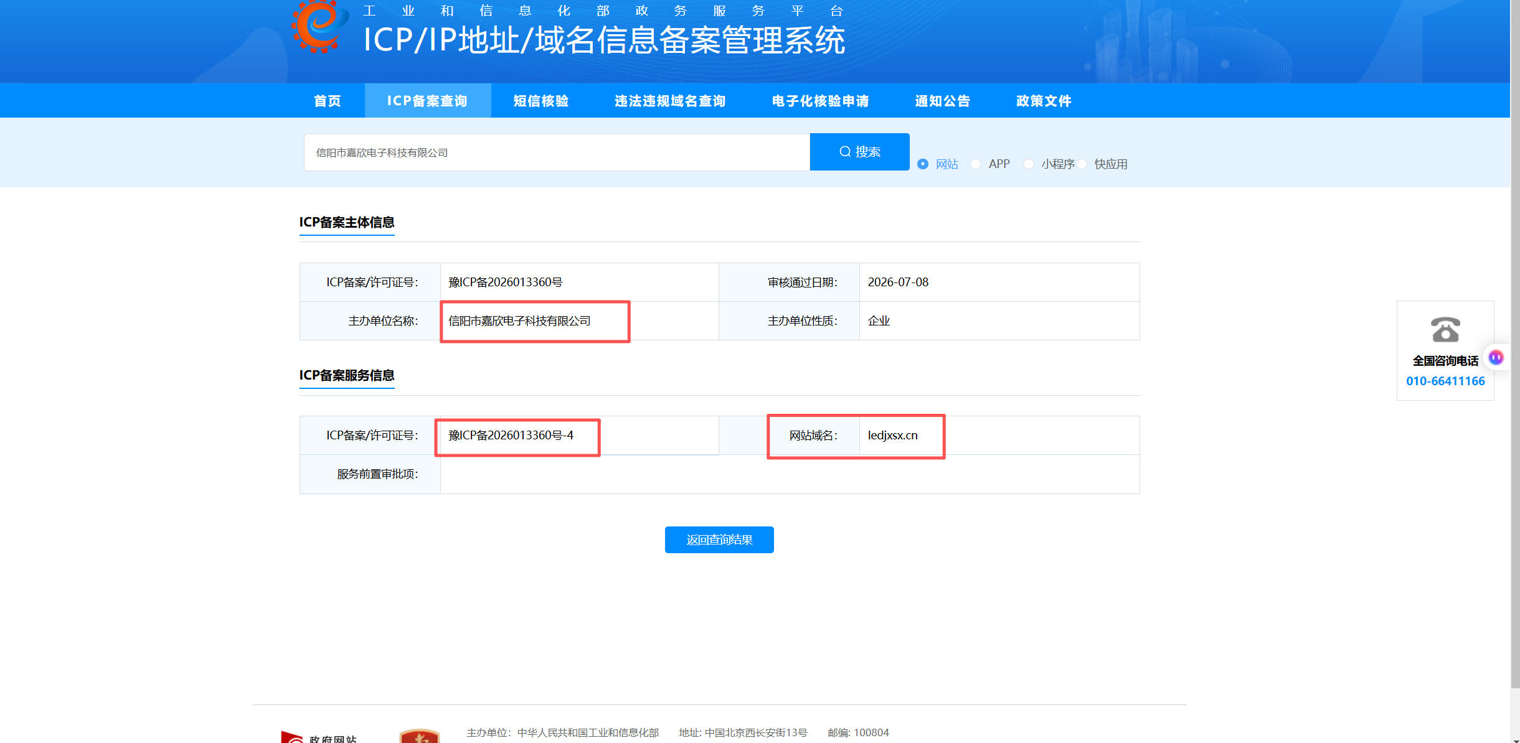
Task: Click the company name search input field
Action: 557,152
